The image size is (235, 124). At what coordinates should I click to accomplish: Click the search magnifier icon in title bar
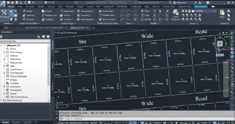tap(170, 2)
